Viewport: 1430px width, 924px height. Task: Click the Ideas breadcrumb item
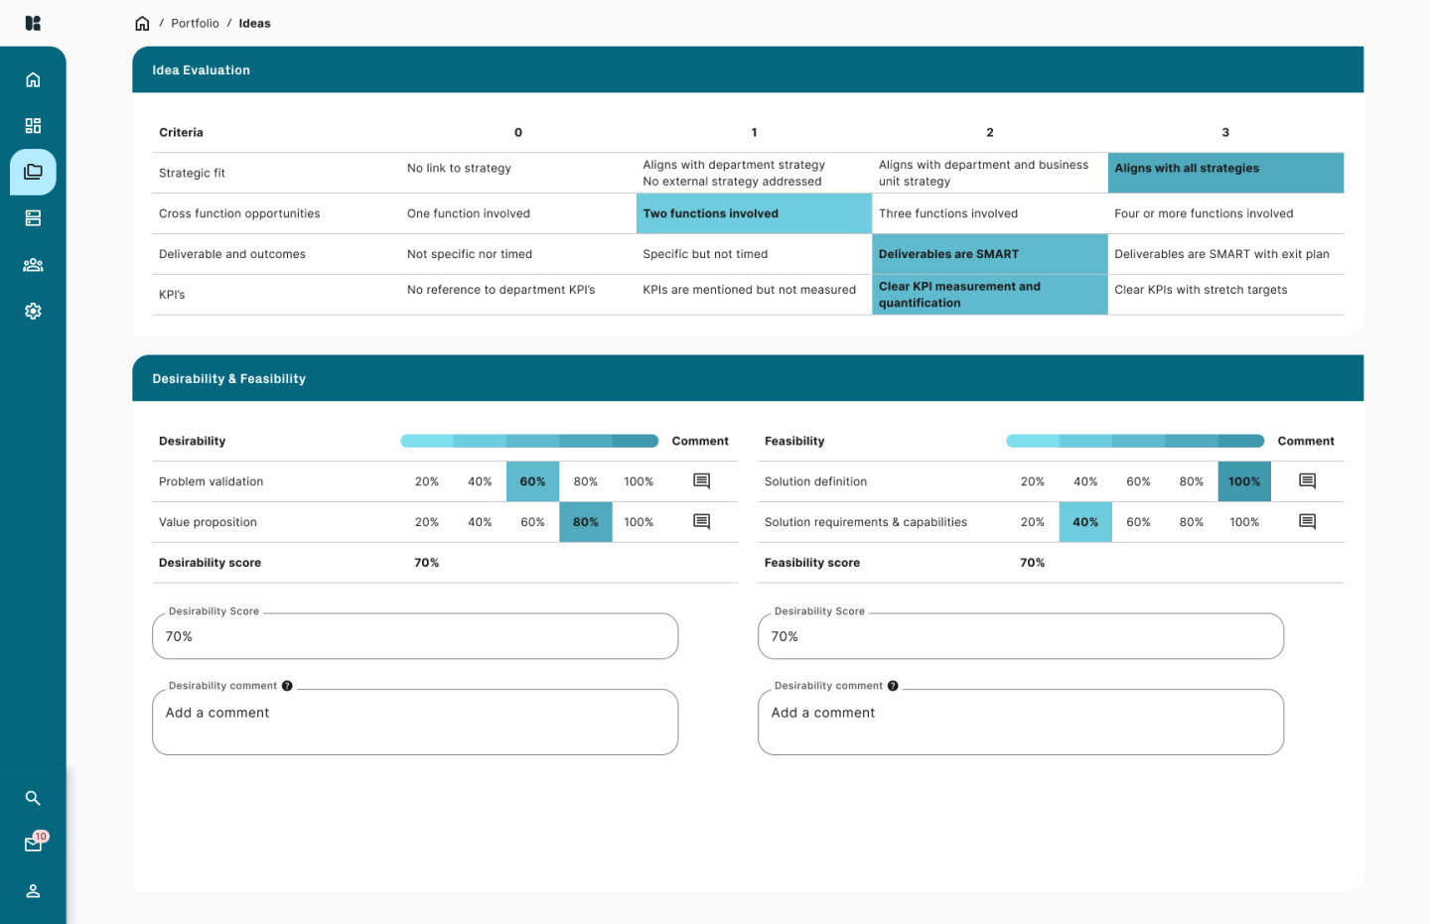pos(254,23)
